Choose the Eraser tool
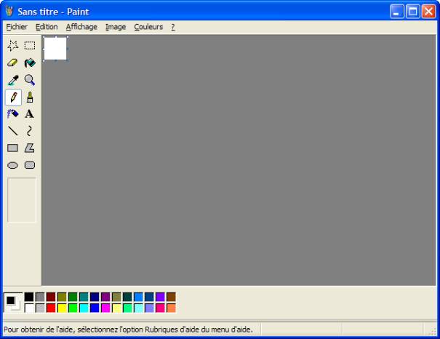440x339 pixels. pyautogui.click(x=13, y=63)
